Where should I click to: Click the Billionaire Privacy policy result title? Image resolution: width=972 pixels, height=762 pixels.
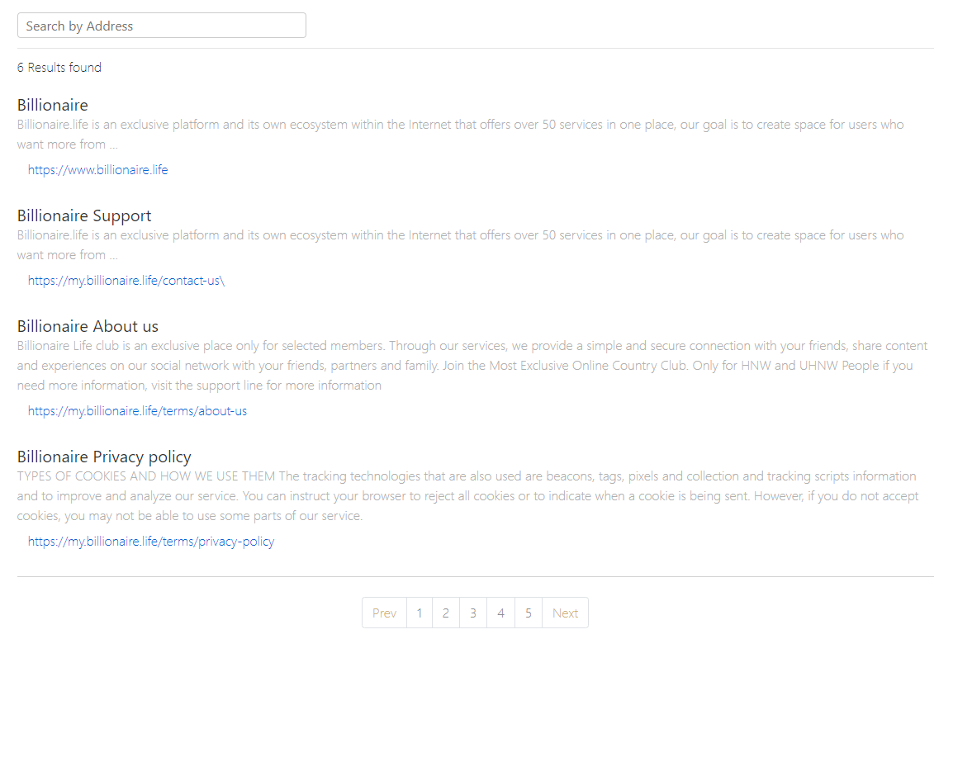point(104,457)
